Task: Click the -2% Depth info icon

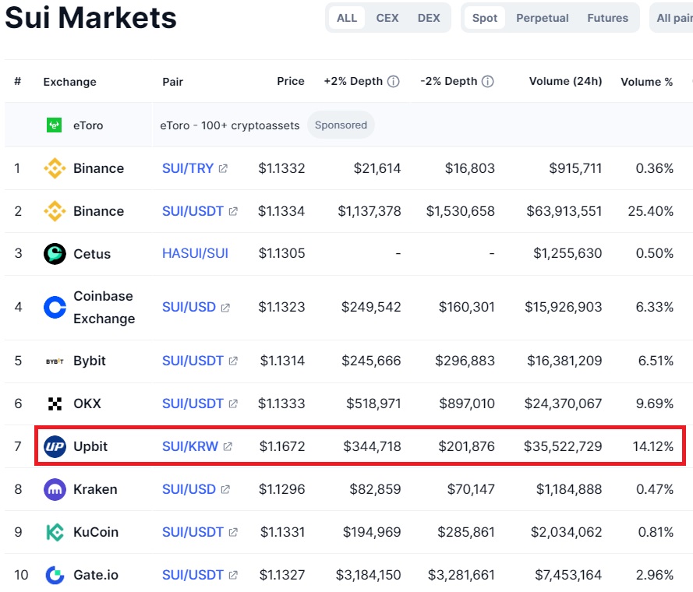Action: click(487, 81)
